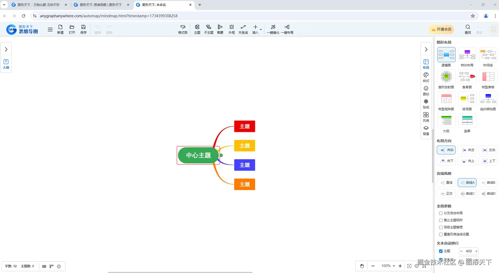Set layout direction to 上下

(x=488, y=161)
